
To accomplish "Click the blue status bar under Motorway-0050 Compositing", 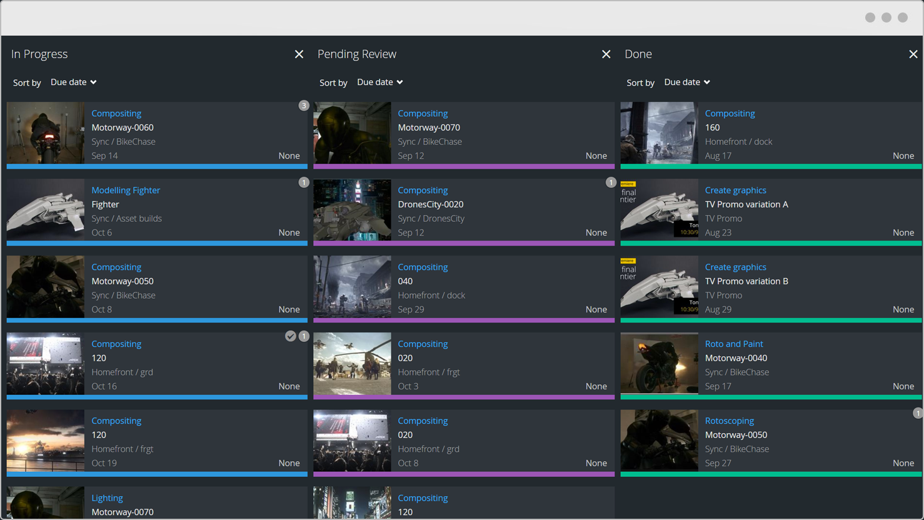I will [157, 320].
